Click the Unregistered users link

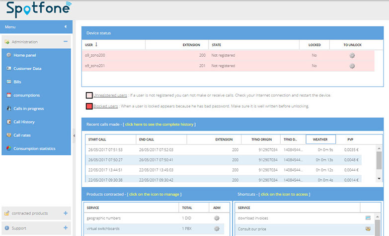tap(105, 95)
